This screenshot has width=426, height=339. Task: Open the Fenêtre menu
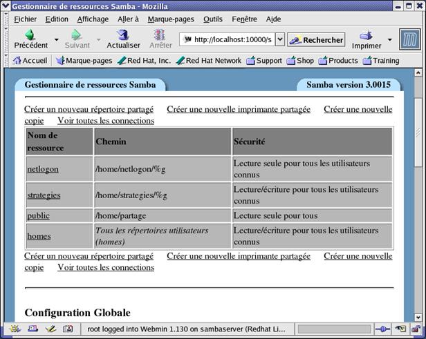[244, 19]
